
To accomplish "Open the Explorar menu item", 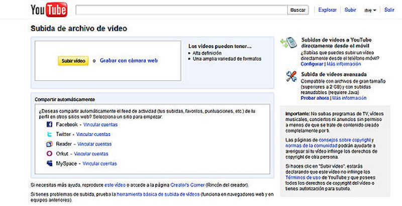I will coord(328,10).
